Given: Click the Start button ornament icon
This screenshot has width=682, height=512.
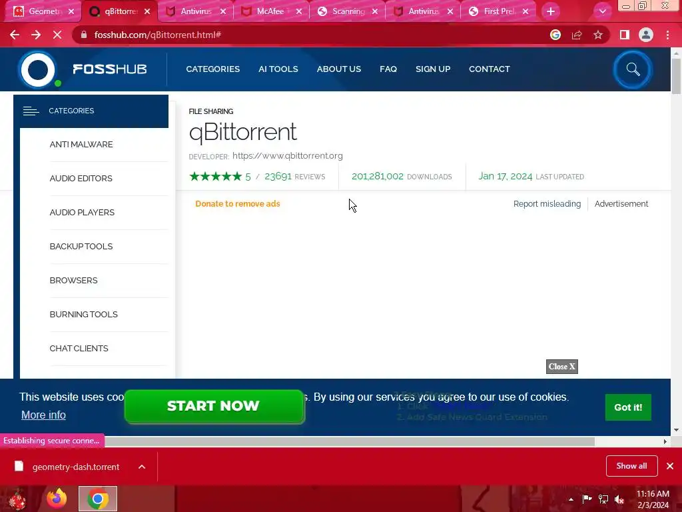Looking at the screenshot, I should point(17,499).
